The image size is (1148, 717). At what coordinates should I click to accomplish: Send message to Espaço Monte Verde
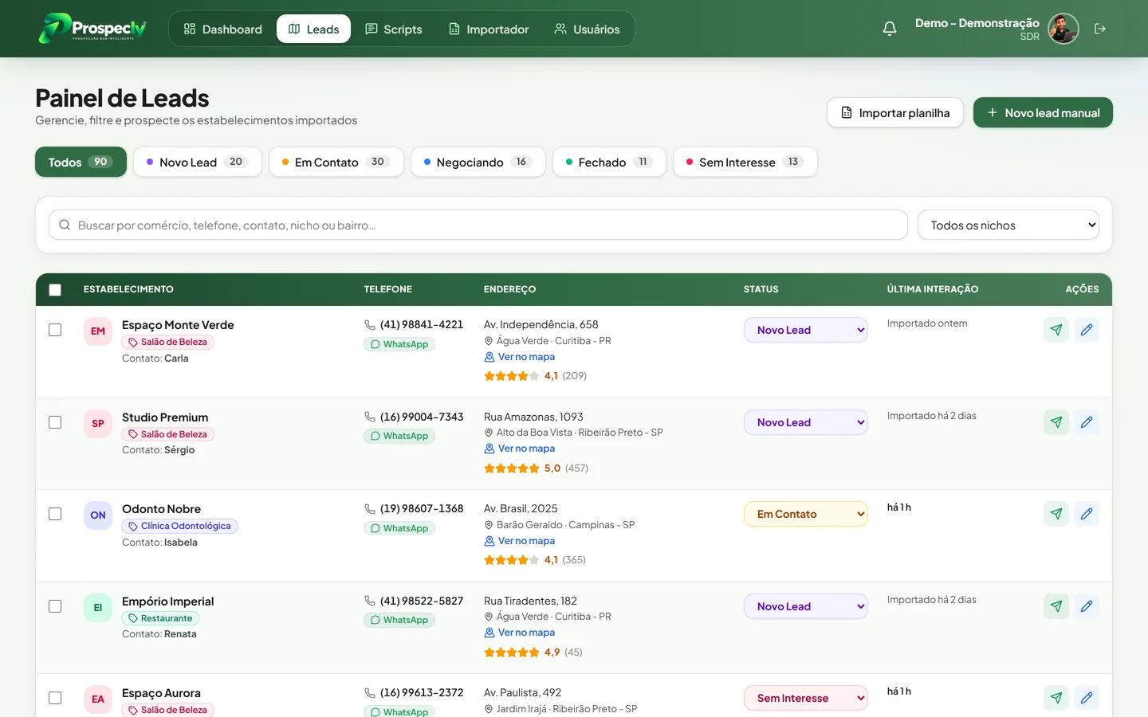[1056, 330]
